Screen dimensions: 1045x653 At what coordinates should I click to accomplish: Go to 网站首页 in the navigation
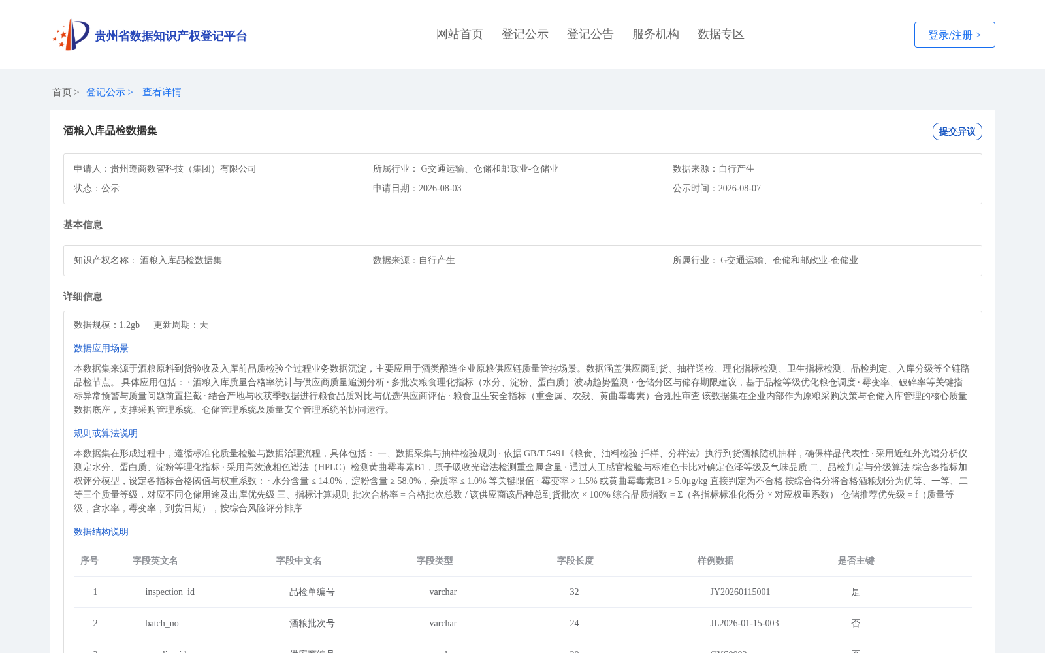click(x=460, y=34)
